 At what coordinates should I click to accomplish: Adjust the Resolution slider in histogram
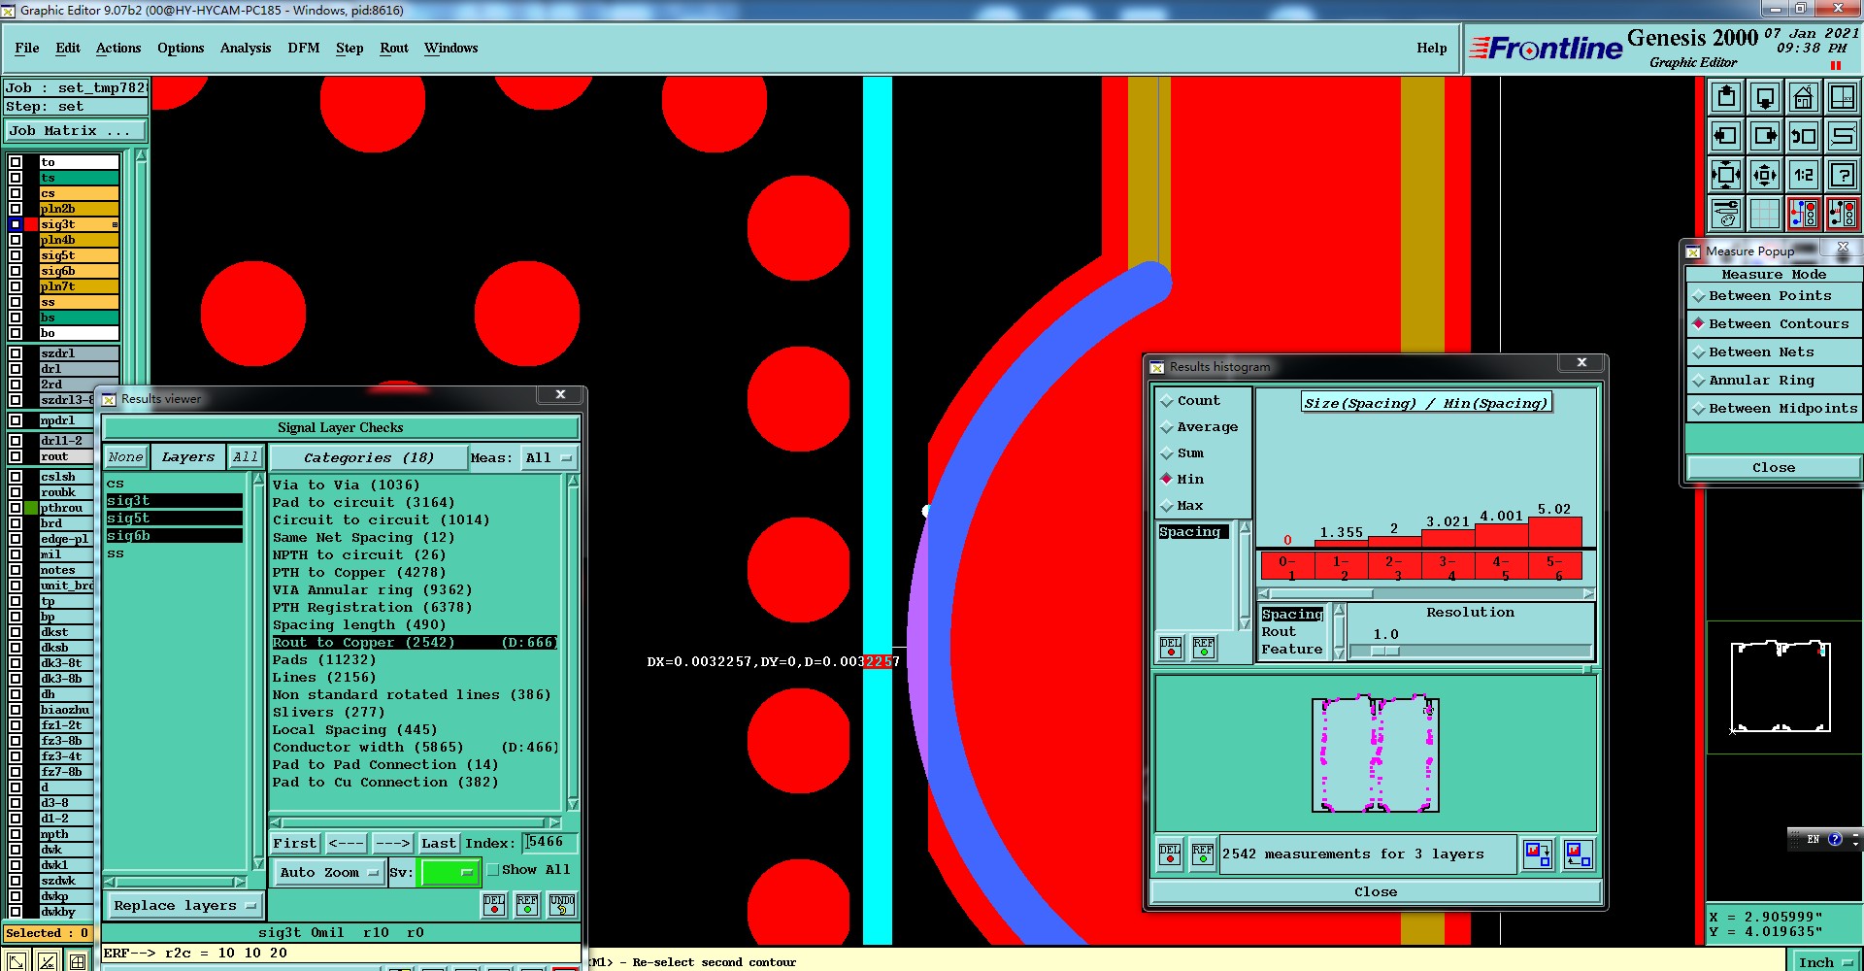(x=1383, y=652)
